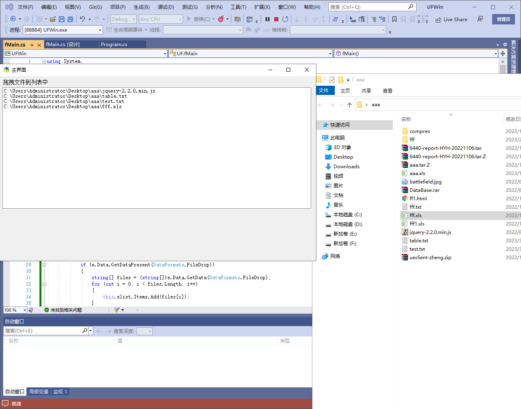The height and width of the screenshot is (409, 521).
Task: Collapse the for loop at line 32
Action: [44, 284]
